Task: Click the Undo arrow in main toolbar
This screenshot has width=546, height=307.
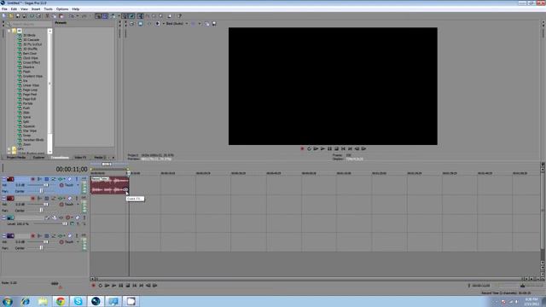Action: (x=71, y=16)
